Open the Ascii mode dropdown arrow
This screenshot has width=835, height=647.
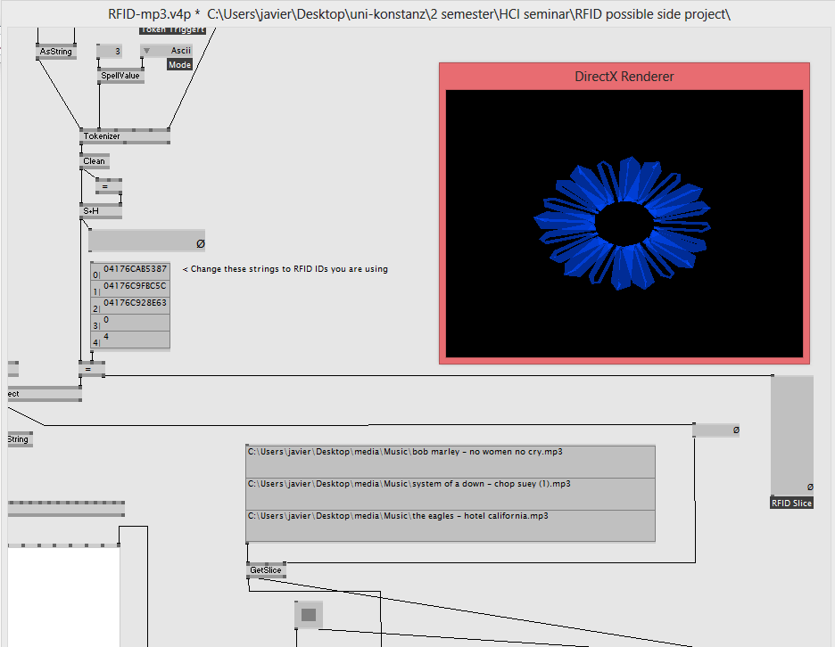tap(146, 51)
